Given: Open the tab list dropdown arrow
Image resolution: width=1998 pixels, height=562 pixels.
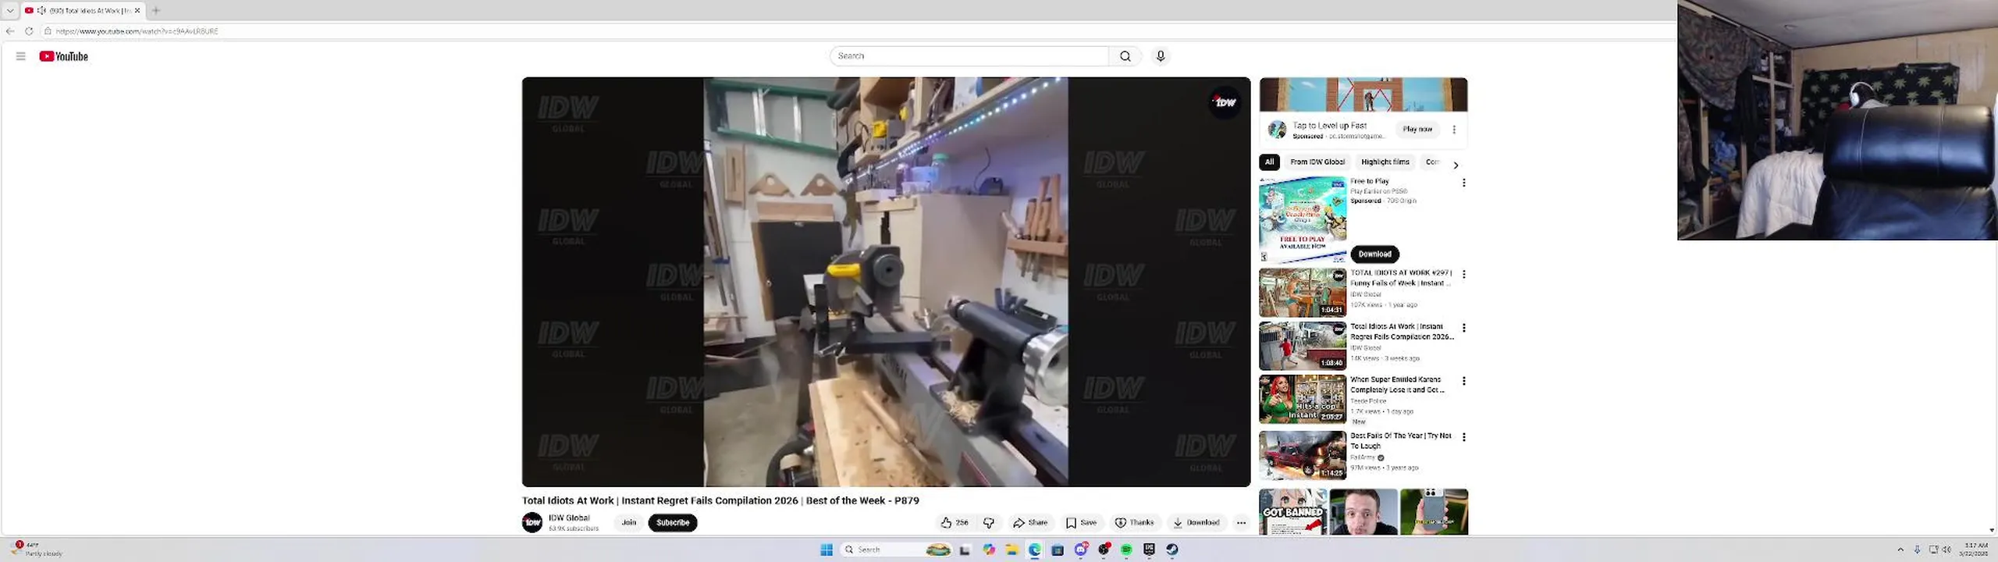Looking at the screenshot, I should [10, 10].
